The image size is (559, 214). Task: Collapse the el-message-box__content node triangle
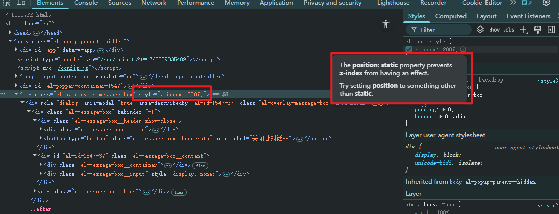35,156
